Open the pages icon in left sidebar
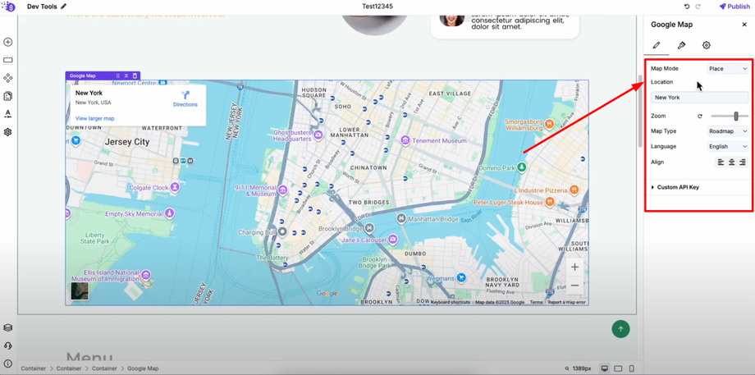This screenshot has height=375, width=755. [x=7, y=96]
